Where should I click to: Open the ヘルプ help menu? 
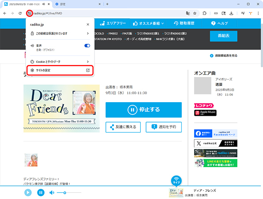[219, 23]
